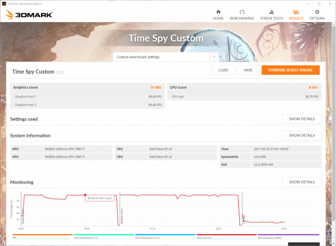Click the Graphics score value 15 883
The width and height of the screenshot is (336, 246).
(x=155, y=87)
